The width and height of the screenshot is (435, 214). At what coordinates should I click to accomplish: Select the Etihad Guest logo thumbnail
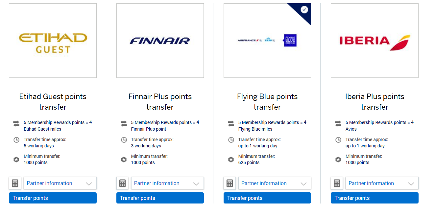(53, 41)
